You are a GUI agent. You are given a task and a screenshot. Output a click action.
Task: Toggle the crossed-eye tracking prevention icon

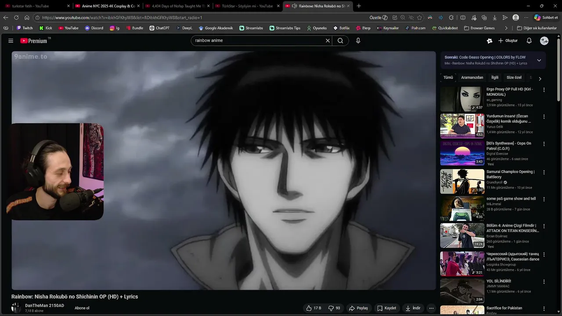411,18
